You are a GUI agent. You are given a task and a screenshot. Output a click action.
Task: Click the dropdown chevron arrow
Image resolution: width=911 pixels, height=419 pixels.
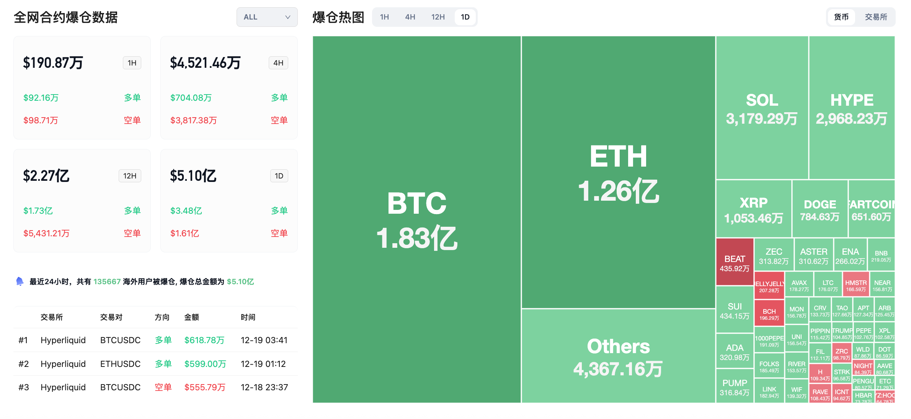tap(288, 17)
